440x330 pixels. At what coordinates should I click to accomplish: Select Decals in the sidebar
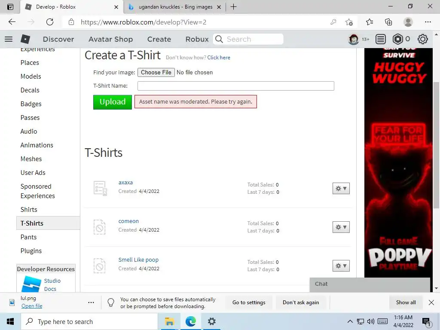click(30, 90)
